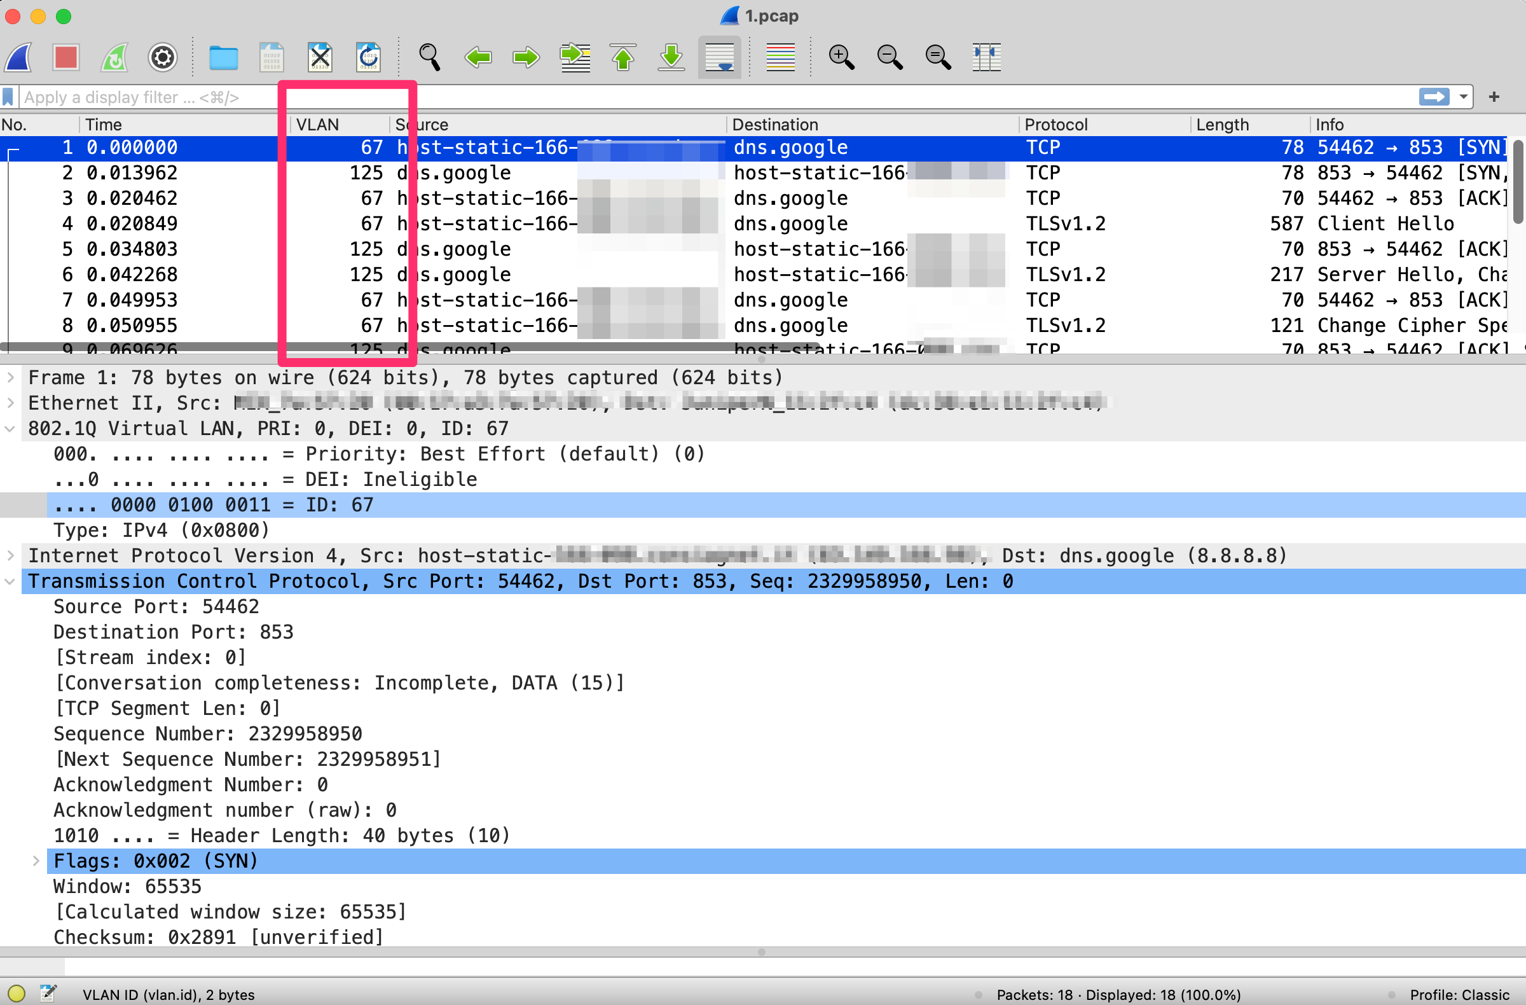The image size is (1526, 1005).
Task: Open capture options gear icon
Action: coord(163,58)
